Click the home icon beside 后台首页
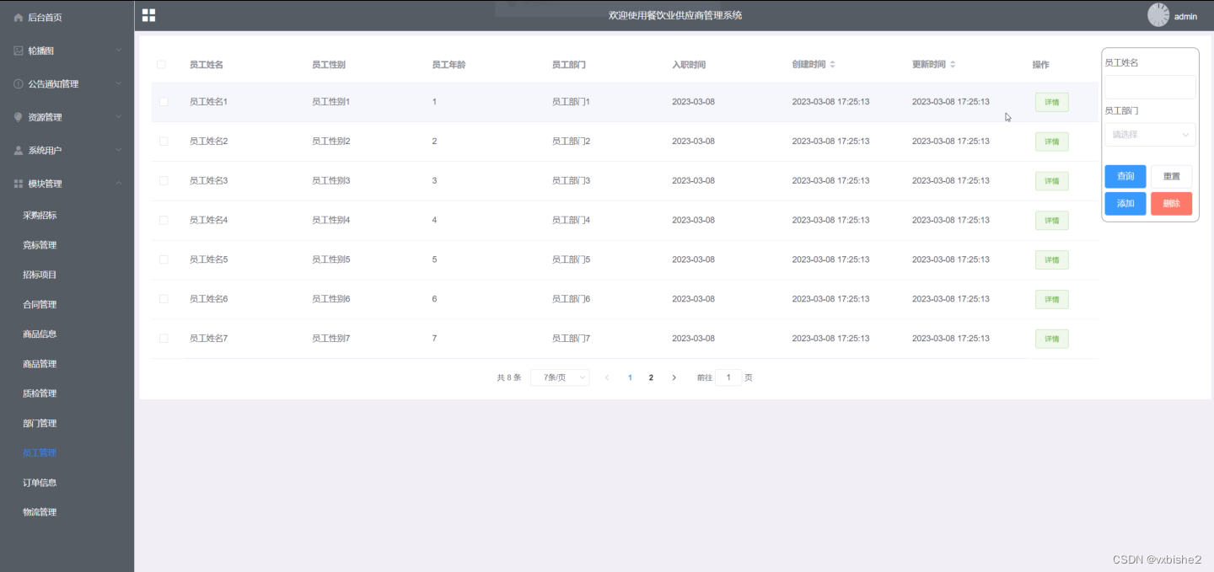Viewport: 1214px width, 572px height. 19,18
